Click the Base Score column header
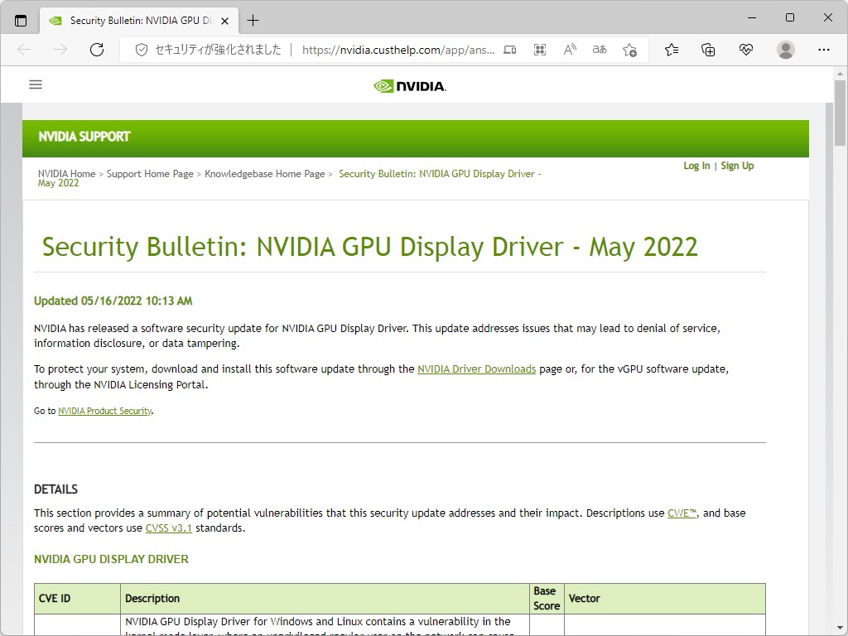The width and height of the screenshot is (848, 636). pos(547,599)
